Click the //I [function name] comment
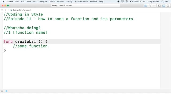This screenshot has height=96, width=171. [x=26, y=33]
